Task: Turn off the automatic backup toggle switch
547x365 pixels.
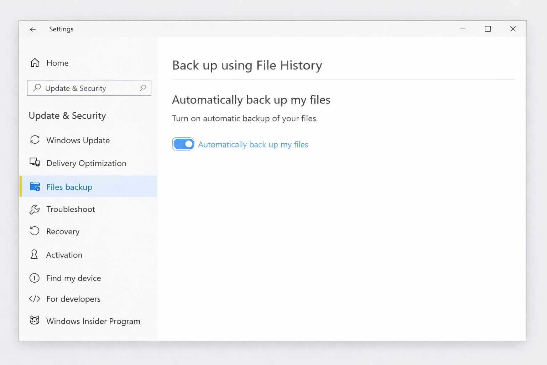Action: point(183,144)
